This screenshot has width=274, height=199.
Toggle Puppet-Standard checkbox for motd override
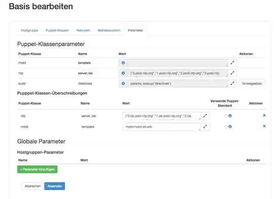[226, 127]
